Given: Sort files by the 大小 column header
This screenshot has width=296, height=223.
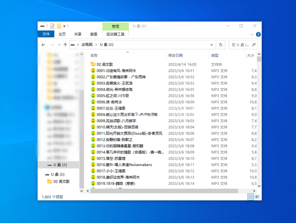Looking at the screenshot, I should [250, 55].
